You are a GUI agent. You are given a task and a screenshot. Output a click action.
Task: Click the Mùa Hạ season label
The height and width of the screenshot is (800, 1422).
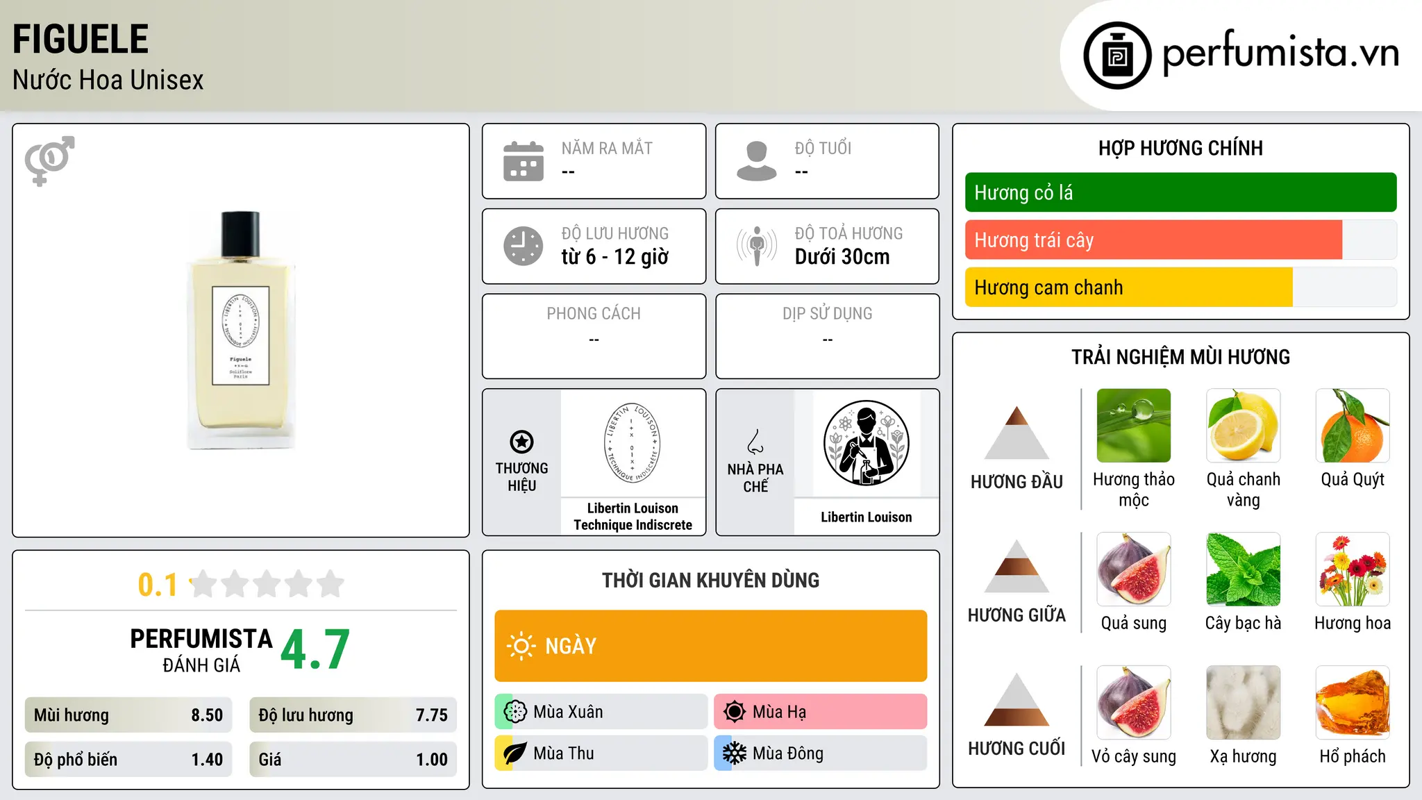pyautogui.click(x=779, y=712)
